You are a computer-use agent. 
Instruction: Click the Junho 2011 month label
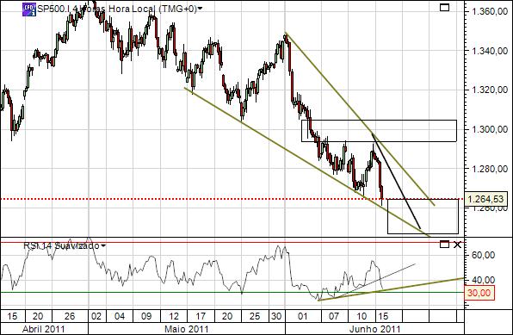[375, 329]
